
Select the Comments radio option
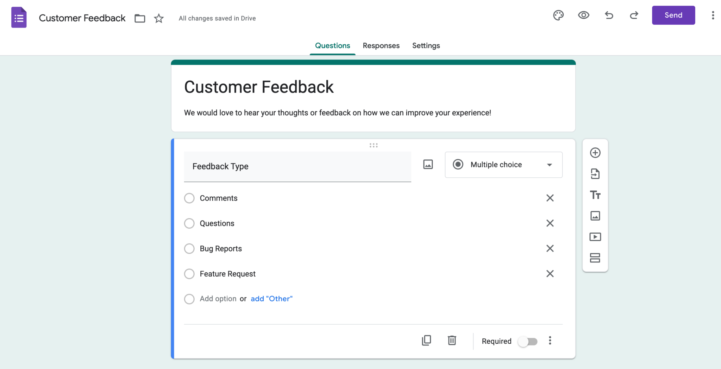[189, 198]
